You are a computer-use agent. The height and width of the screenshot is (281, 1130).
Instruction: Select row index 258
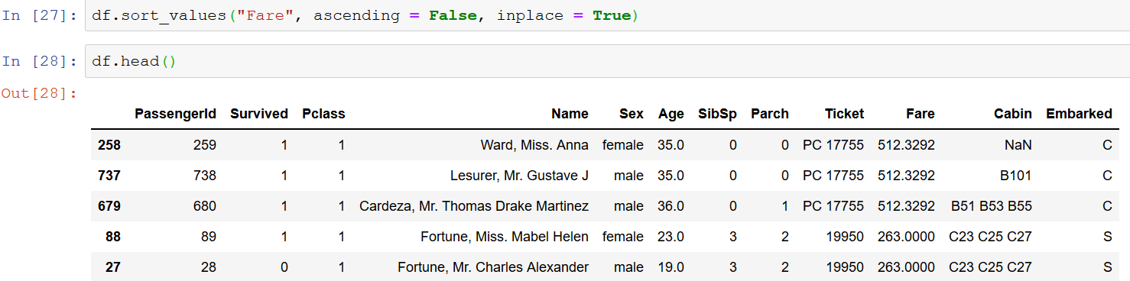109,144
